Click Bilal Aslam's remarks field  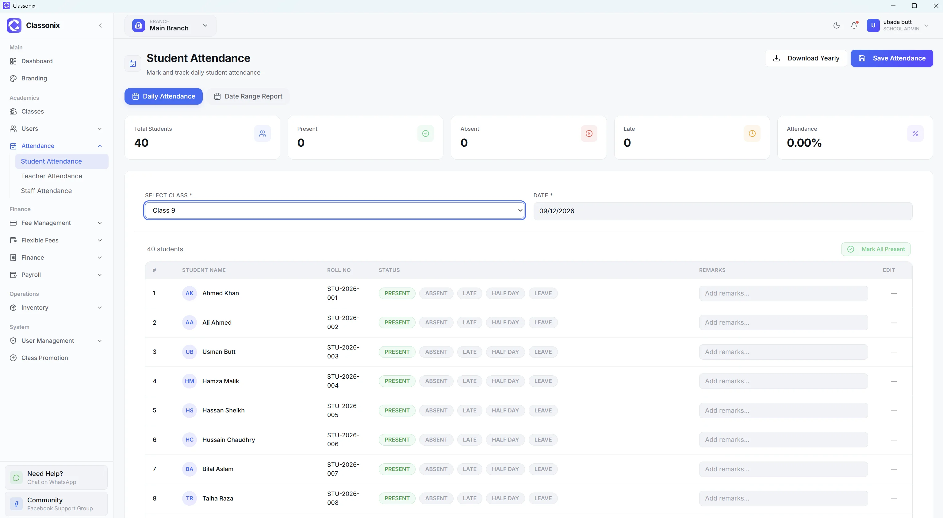[784, 469]
